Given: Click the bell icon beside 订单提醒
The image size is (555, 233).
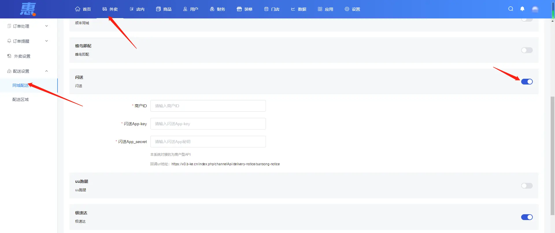Looking at the screenshot, I should click(9, 41).
